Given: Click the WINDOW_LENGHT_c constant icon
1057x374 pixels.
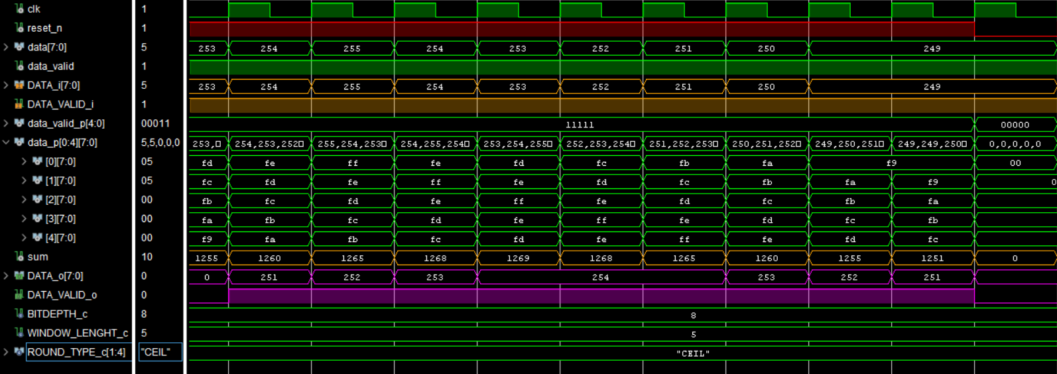Looking at the screenshot, I should (19, 333).
